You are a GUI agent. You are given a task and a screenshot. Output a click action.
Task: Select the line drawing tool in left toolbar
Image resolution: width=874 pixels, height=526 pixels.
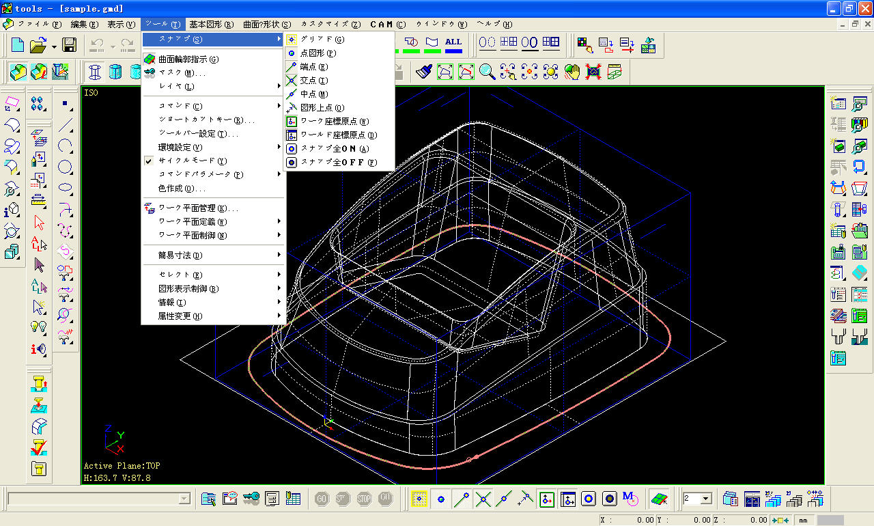coord(66,126)
